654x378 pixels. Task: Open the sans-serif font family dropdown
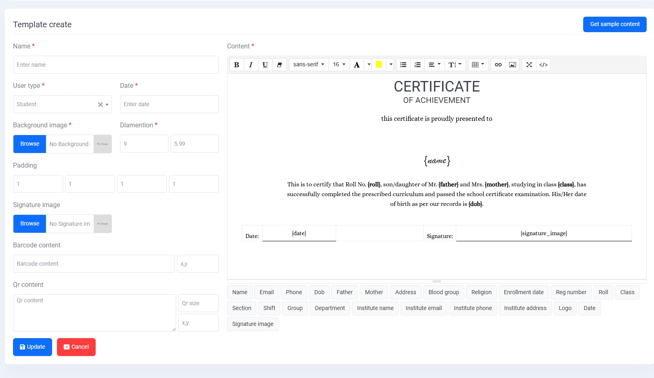tap(308, 65)
